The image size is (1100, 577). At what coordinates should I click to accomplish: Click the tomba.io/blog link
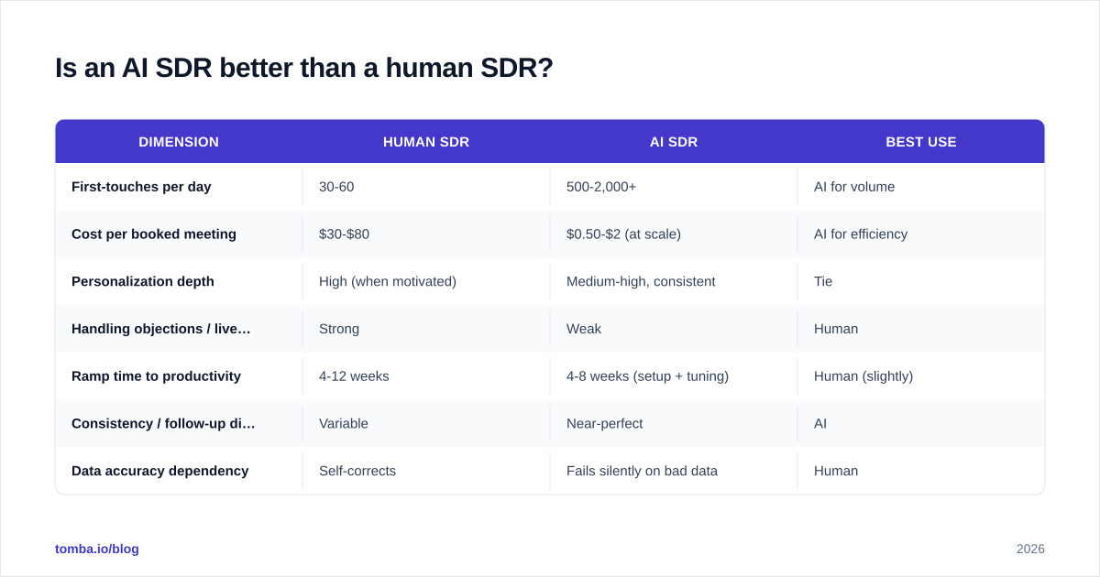click(97, 549)
